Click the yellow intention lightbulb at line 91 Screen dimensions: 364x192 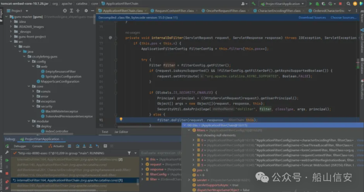point(121,119)
